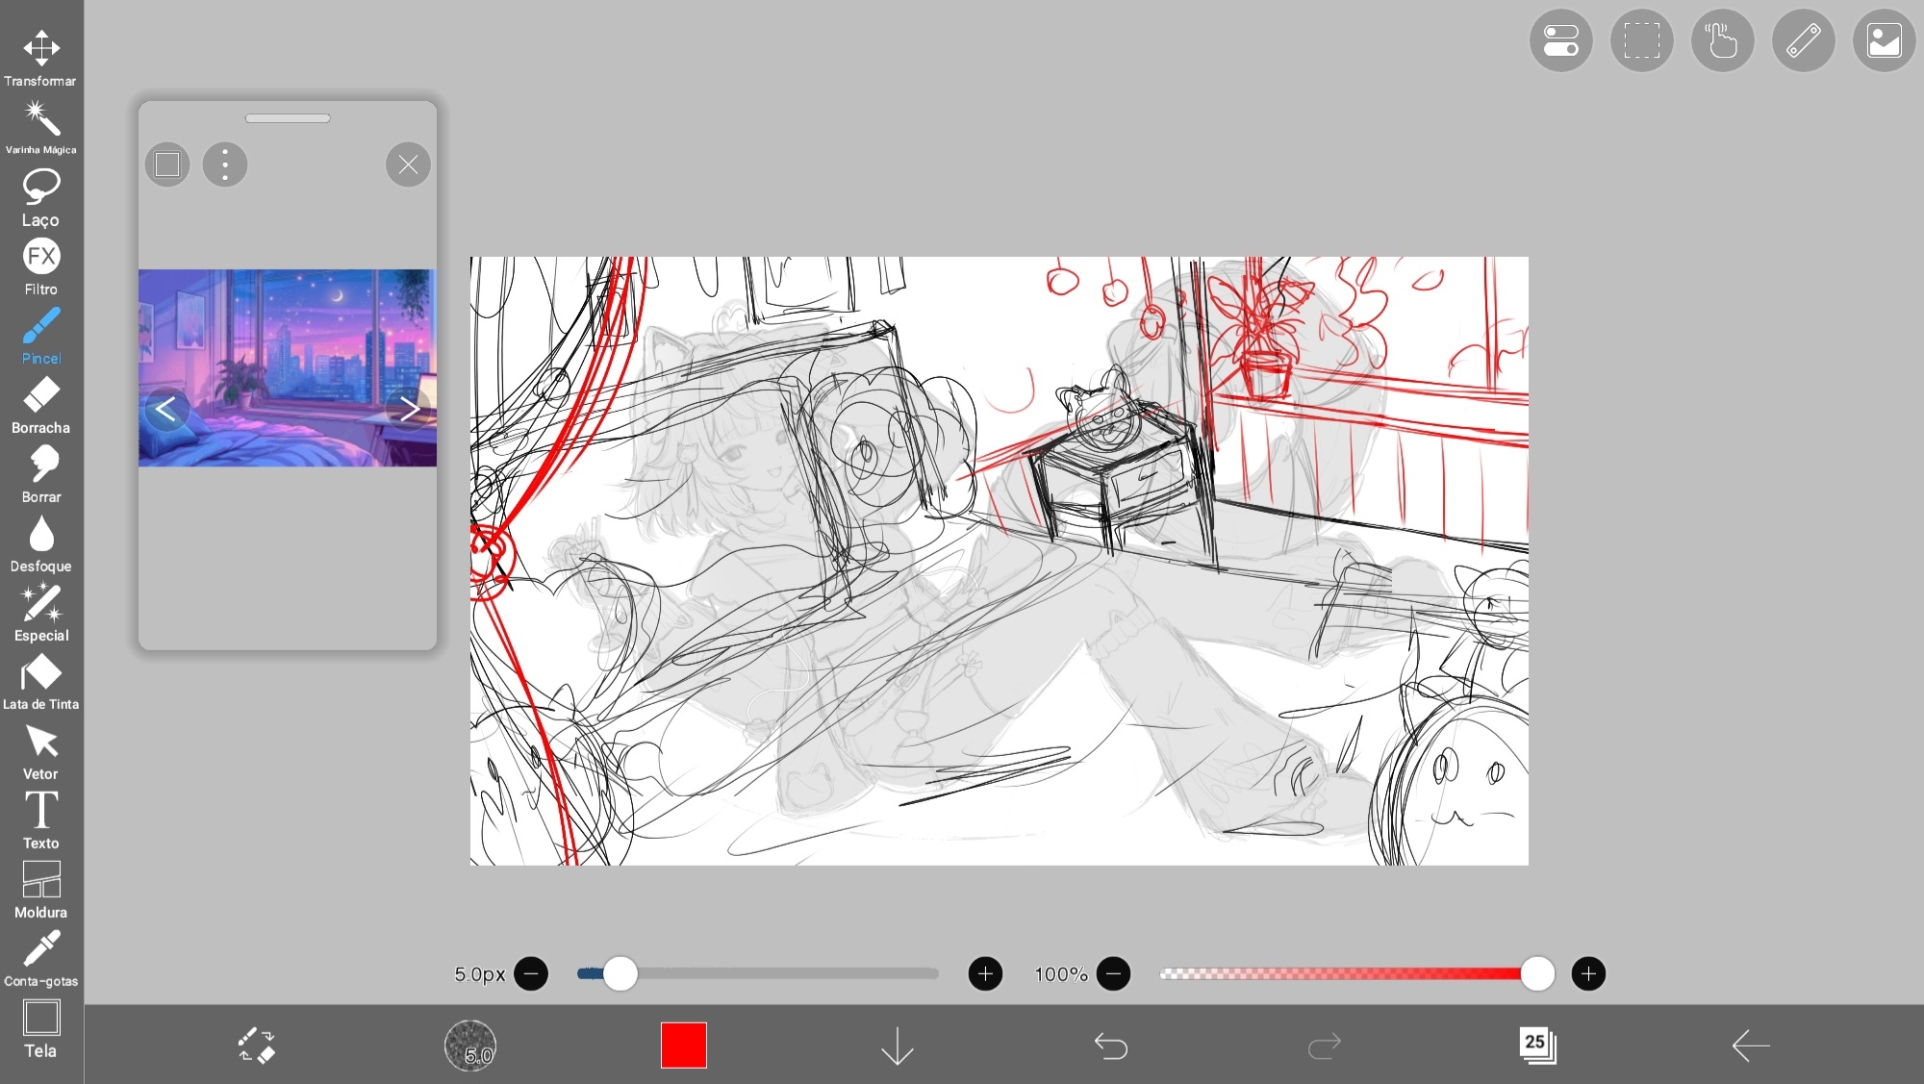The height and width of the screenshot is (1084, 1924).
Task: Toggle the stabilizer hand icon
Action: coord(1722,41)
